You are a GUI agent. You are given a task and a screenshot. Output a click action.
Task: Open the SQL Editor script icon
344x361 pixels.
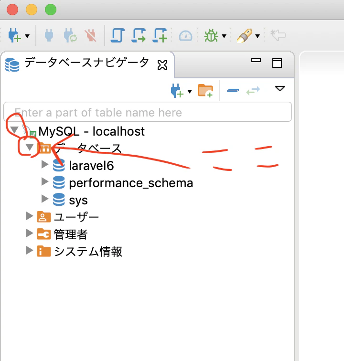pos(118,35)
